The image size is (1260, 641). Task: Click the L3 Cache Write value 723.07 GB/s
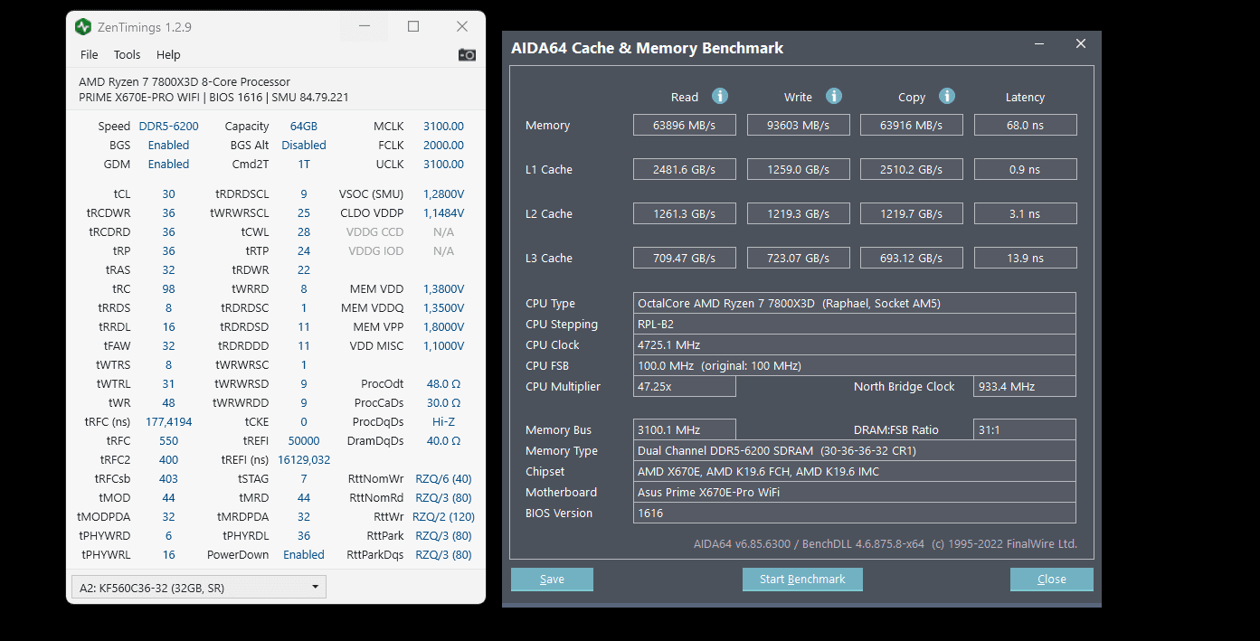(x=799, y=258)
